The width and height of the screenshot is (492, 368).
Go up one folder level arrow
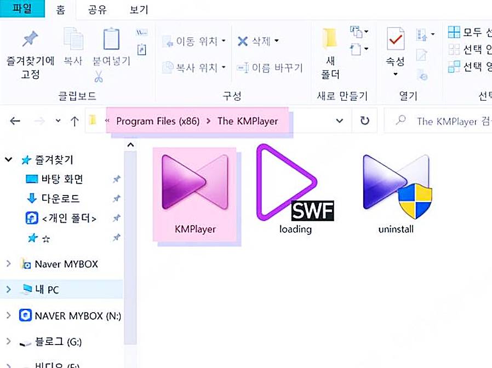(75, 121)
